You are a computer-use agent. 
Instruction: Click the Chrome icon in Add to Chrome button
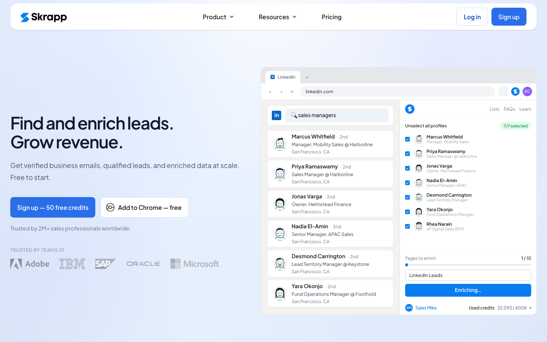point(110,207)
